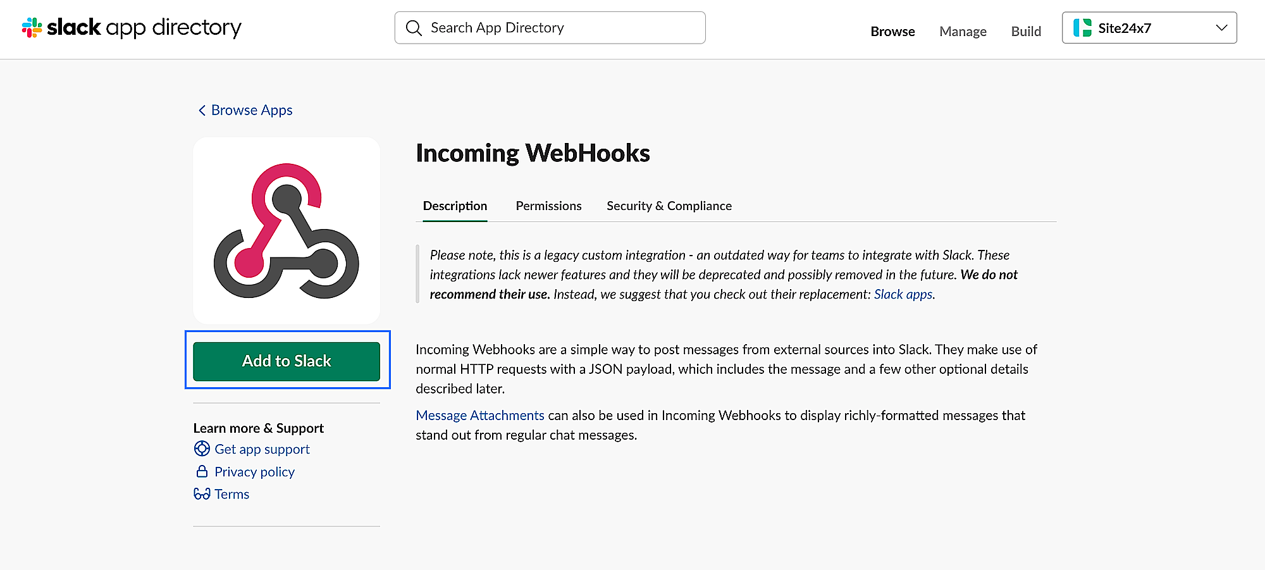
Task: Click the Incoming WebHooks app icon
Action: point(286,230)
